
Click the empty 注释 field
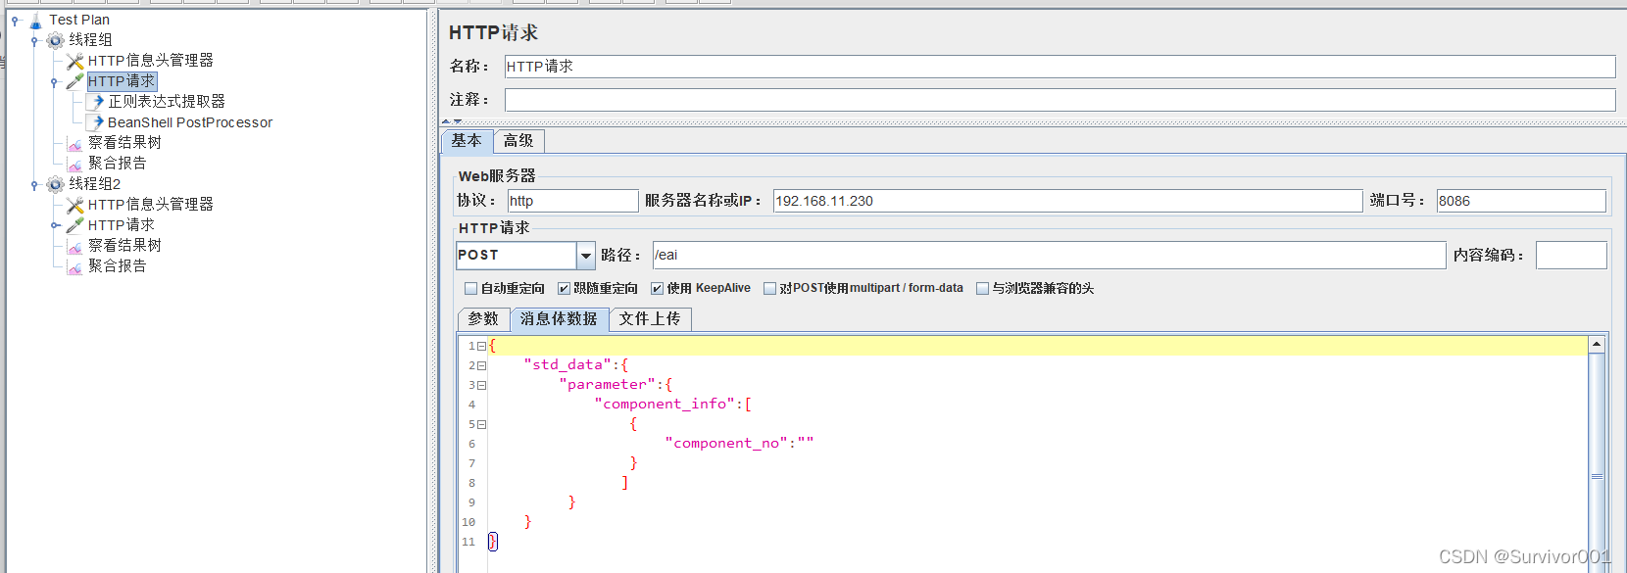1060,100
